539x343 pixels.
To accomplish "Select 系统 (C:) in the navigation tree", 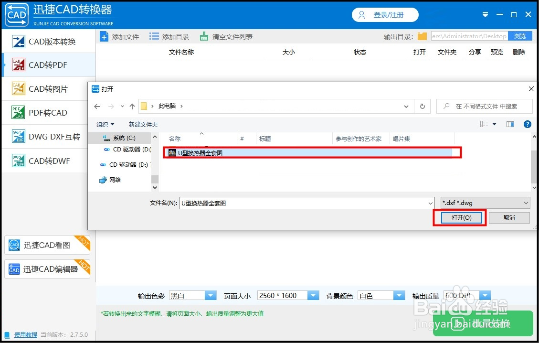I will tap(119, 138).
